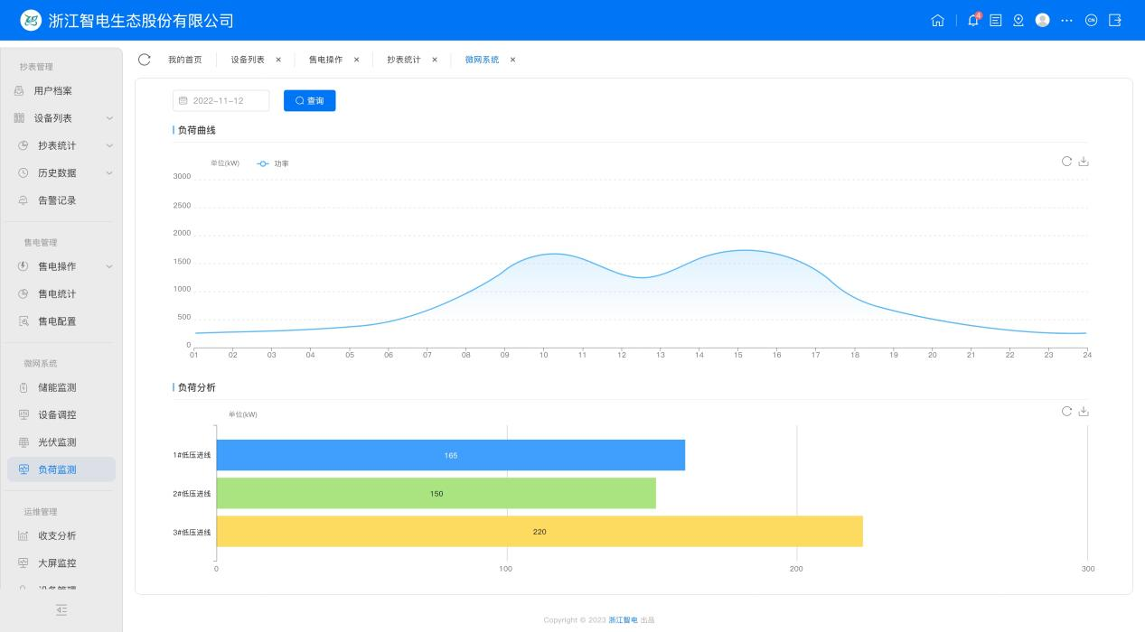This screenshot has height=632, width=1145.
Task: Click the 查询 button
Action: 309,101
